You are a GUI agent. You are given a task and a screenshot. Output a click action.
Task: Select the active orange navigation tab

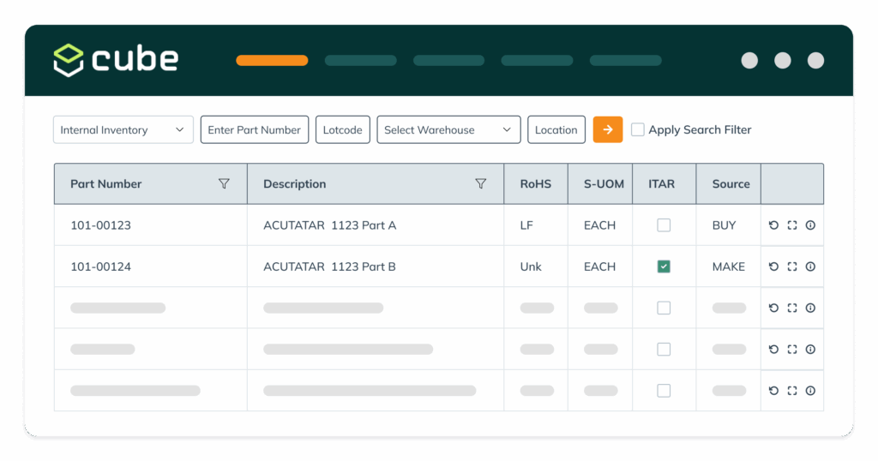click(272, 61)
